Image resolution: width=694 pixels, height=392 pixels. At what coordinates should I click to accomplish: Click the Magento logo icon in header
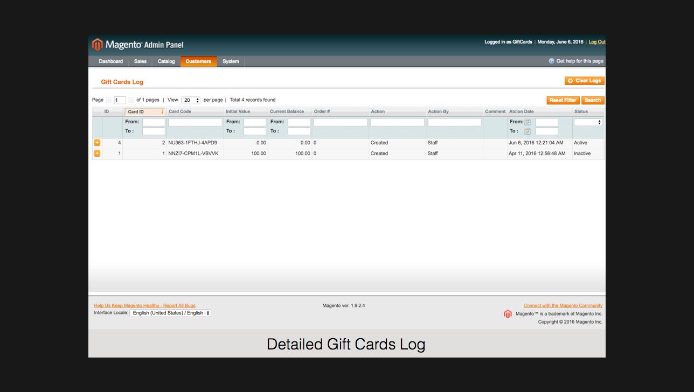tap(97, 45)
